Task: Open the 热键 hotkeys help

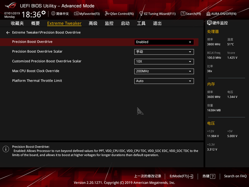Action: click(x=206, y=176)
